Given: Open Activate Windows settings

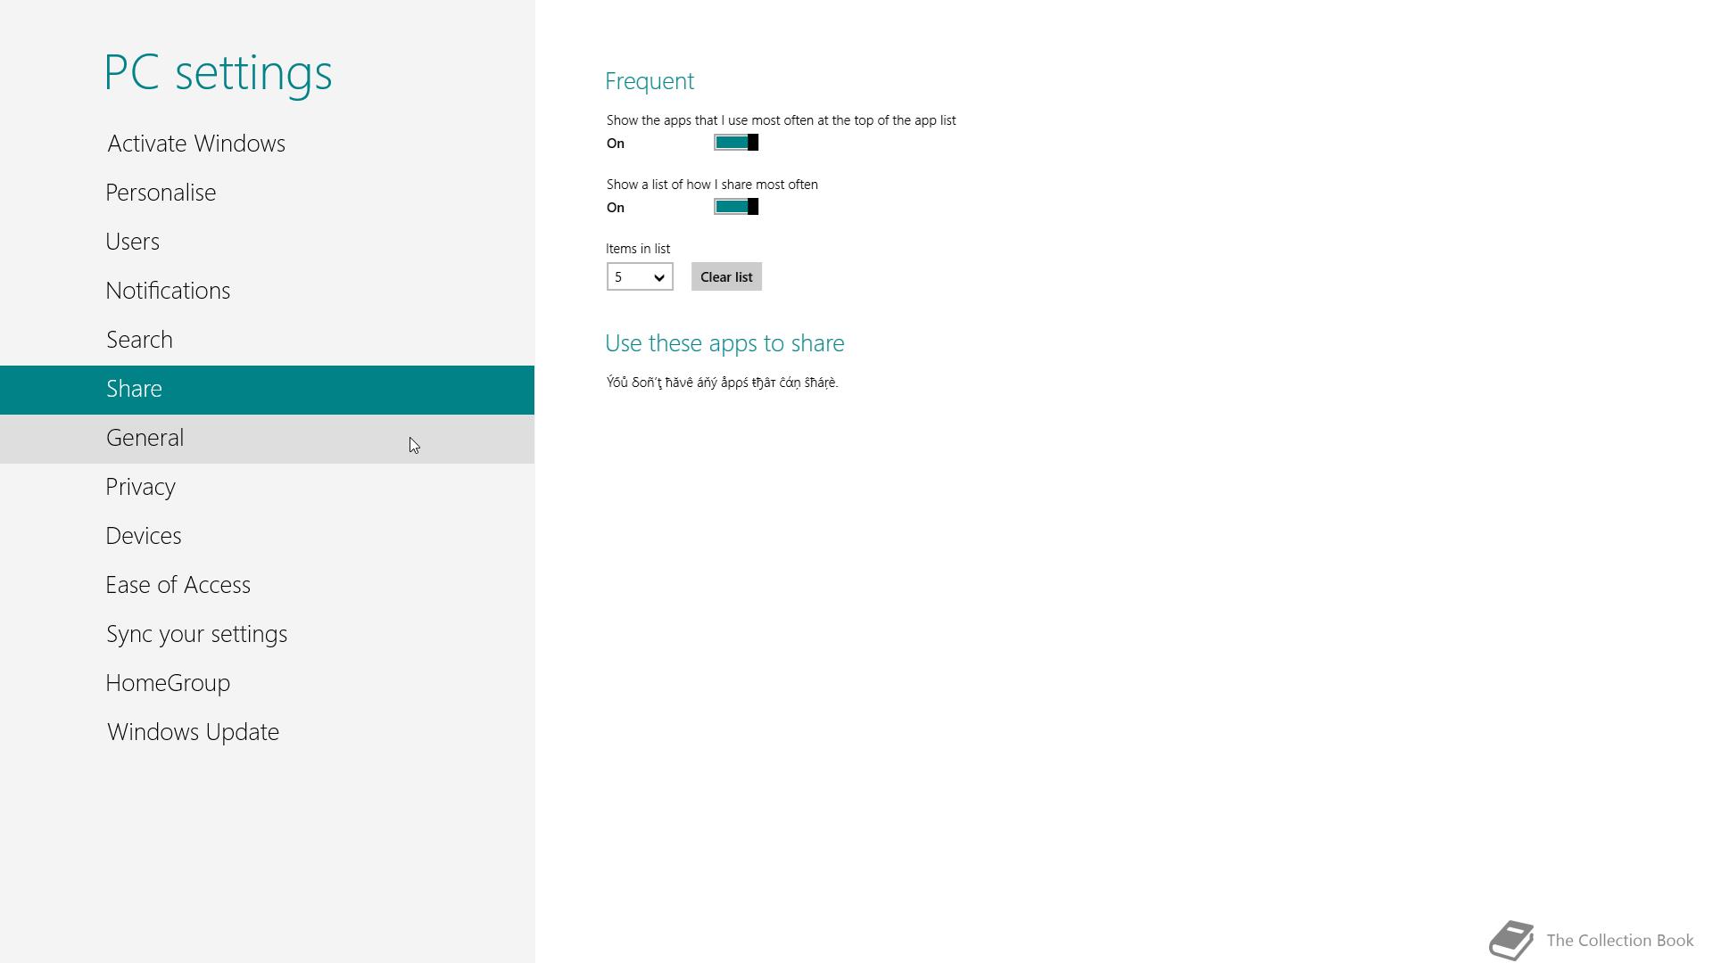Looking at the screenshot, I should point(196,144).
